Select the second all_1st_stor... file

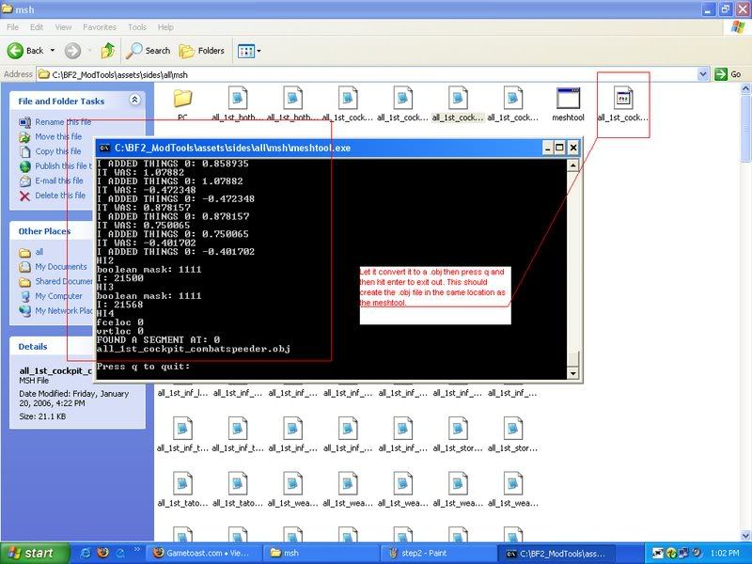(x=512, y=434)
